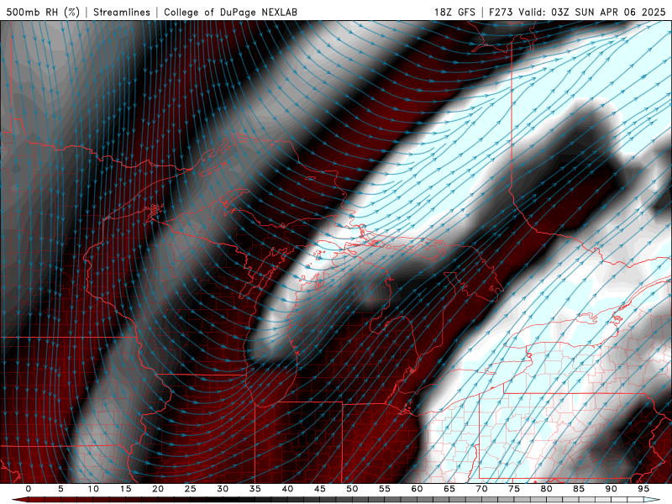Click the "0" colorbar scale label
This screenshot has height=504, width=672.
click(x=29, y=489)
